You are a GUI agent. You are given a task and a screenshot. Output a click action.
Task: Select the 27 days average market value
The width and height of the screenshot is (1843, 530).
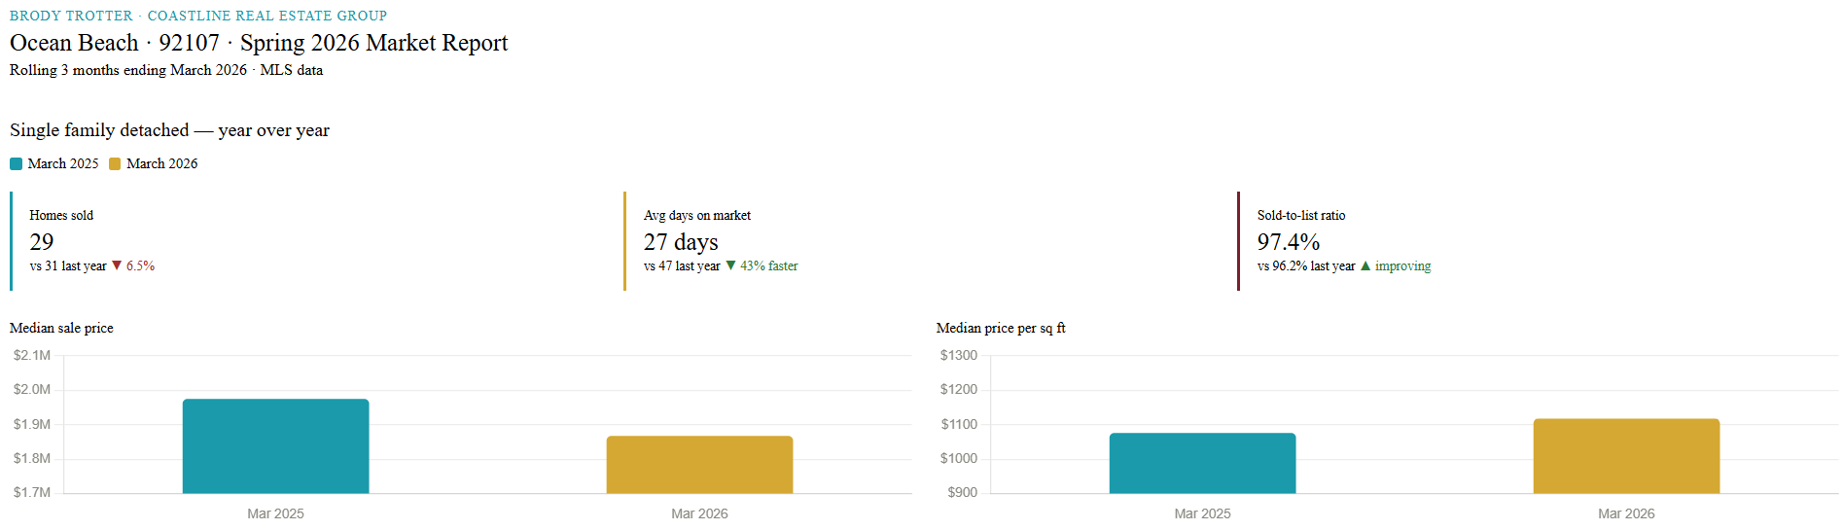coord(681,241)
